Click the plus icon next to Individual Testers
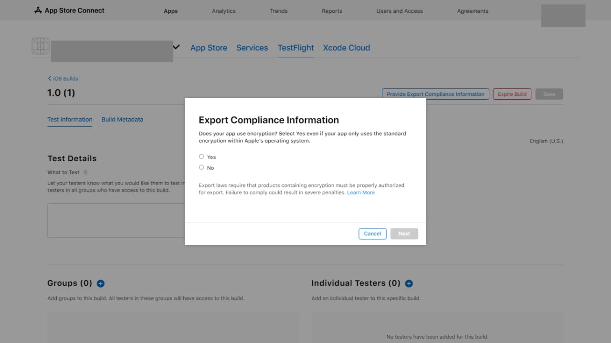 [x=409, y=283]
